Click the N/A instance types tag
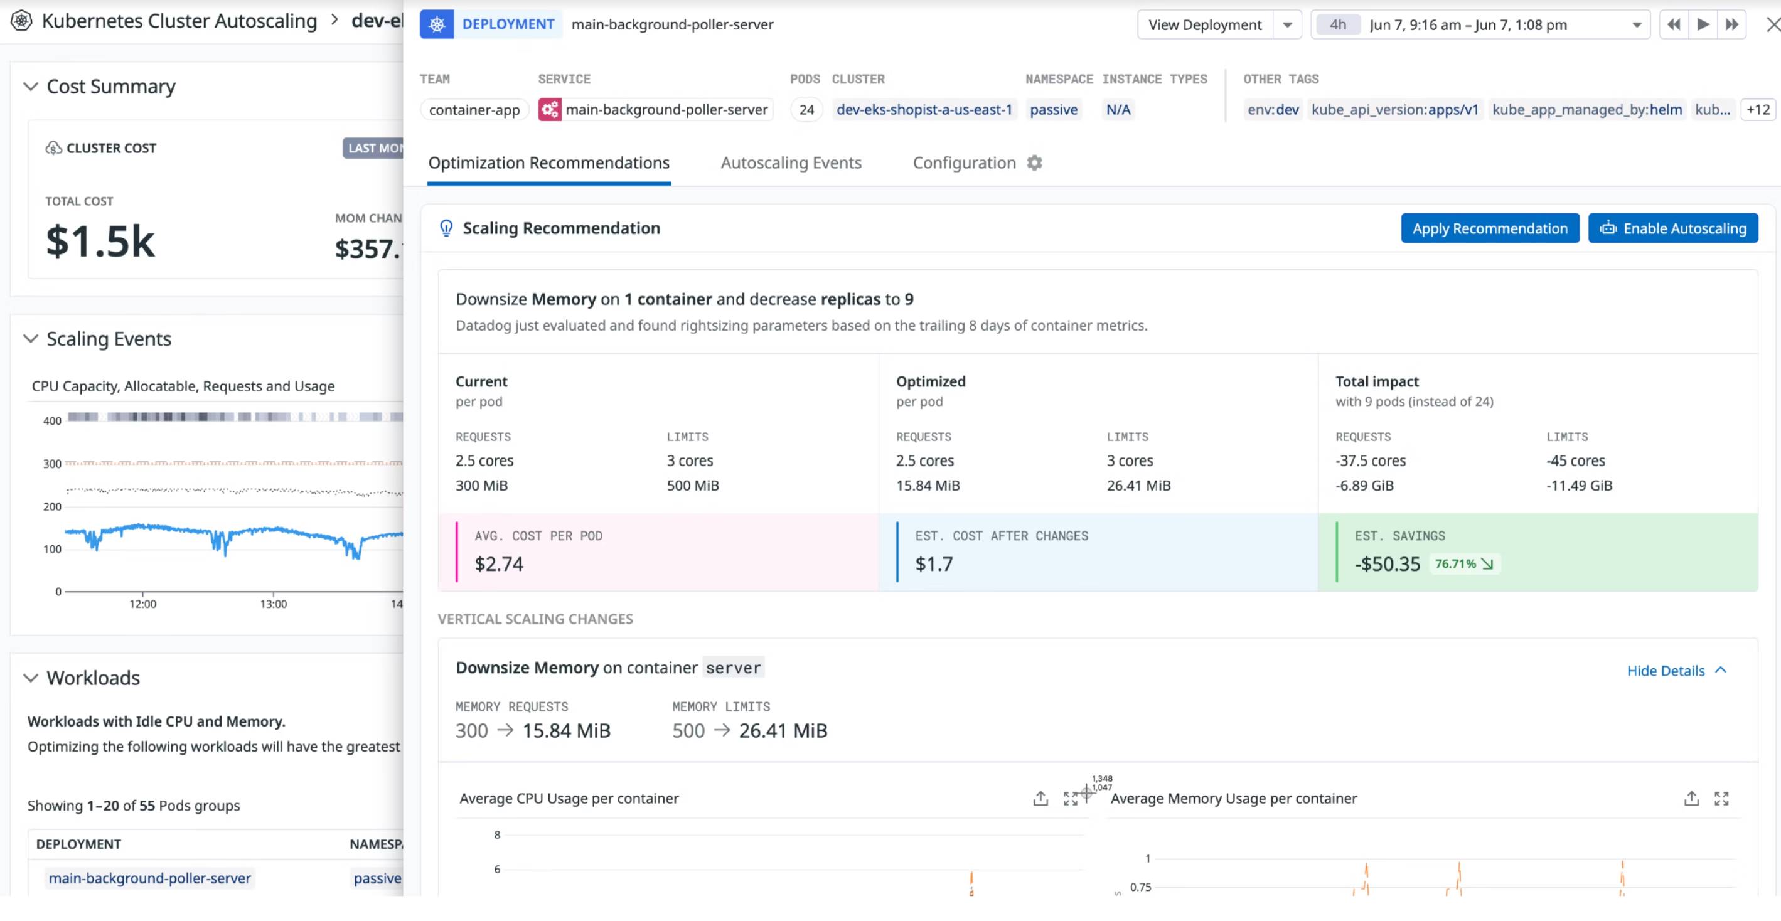 [x=1118, y=109]
